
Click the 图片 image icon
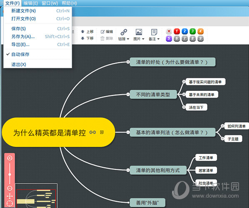[x=139, y=32]
